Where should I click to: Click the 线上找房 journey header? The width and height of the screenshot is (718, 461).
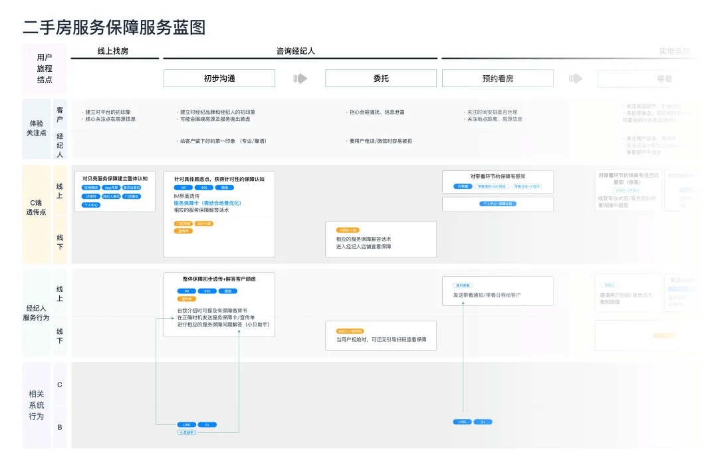[112, 51]
